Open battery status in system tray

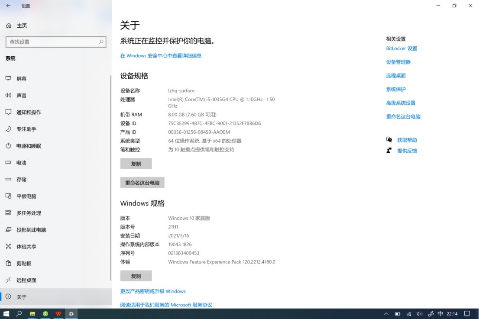point(398,314)
